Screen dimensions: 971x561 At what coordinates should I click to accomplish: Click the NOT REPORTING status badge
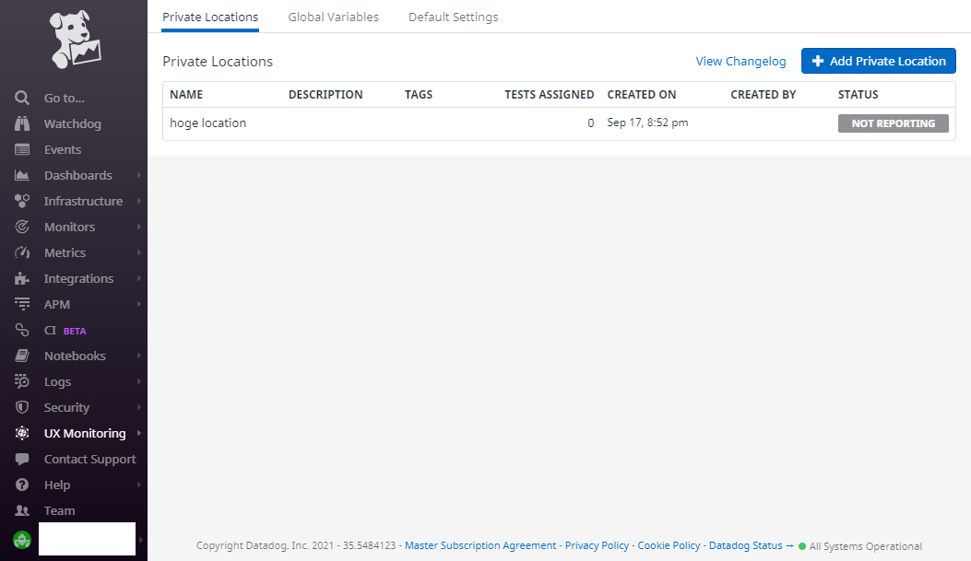893,123
